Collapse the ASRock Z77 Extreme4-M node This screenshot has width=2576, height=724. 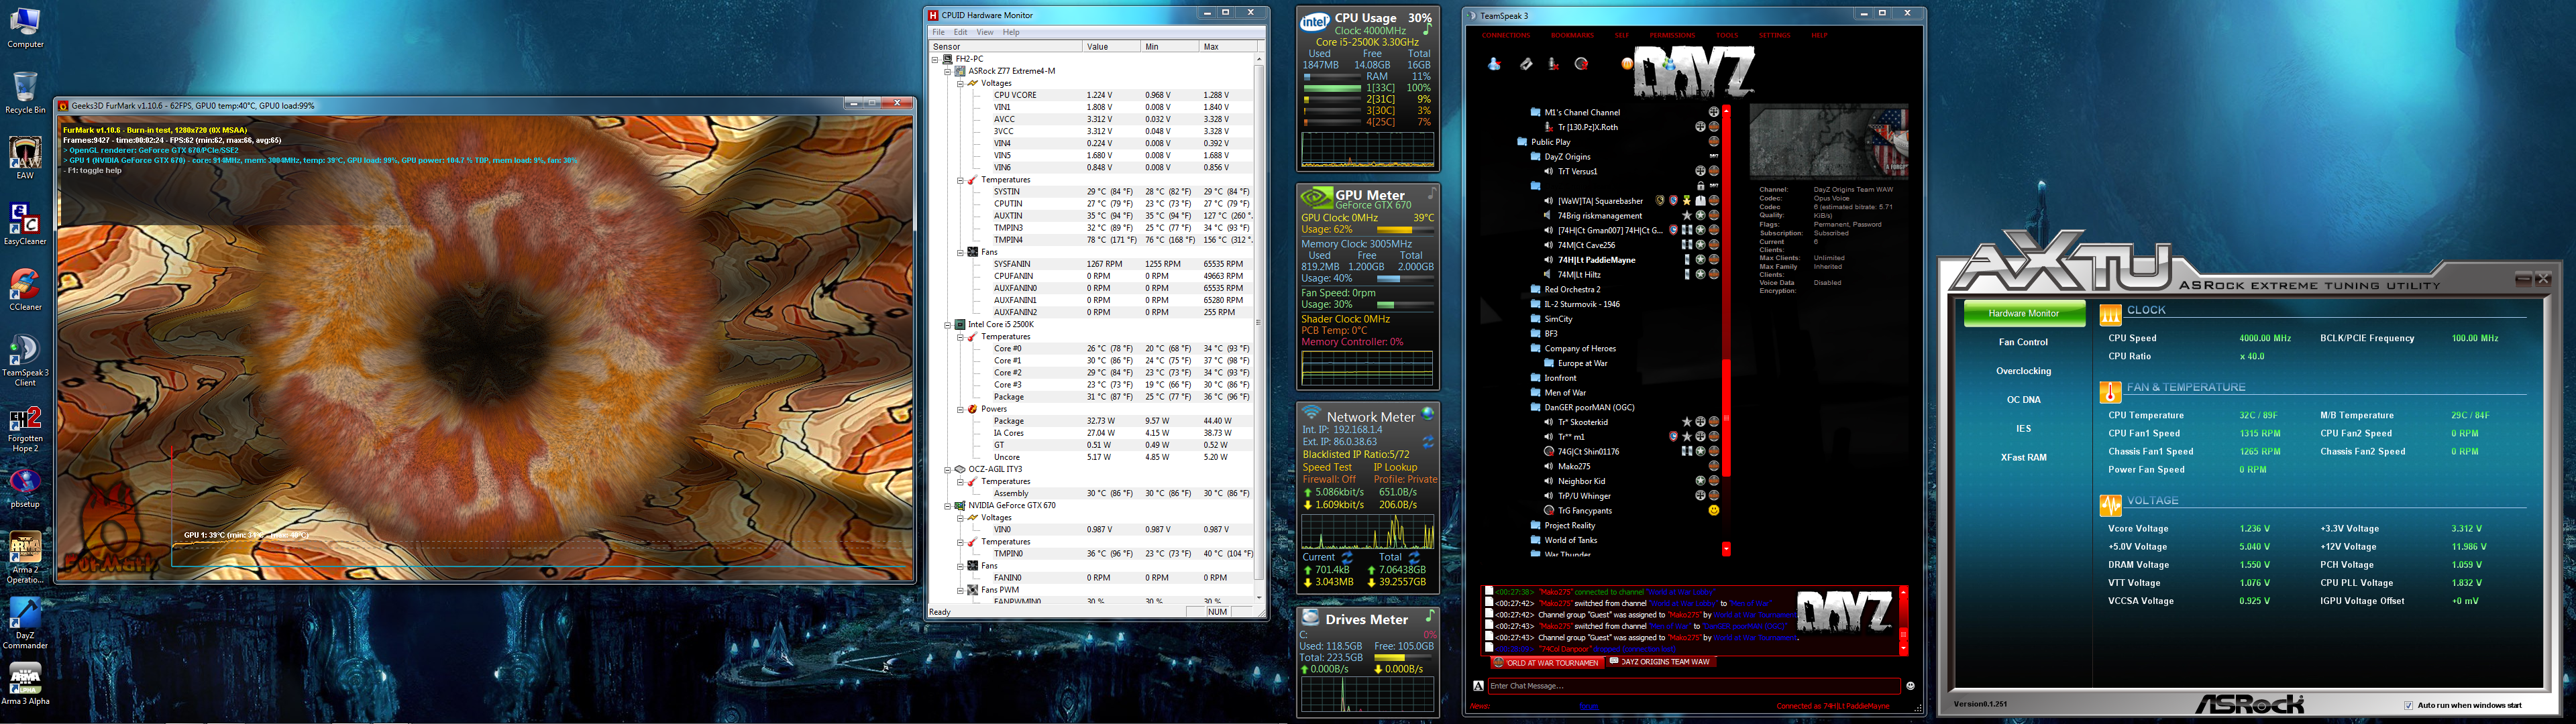point(948,71)
